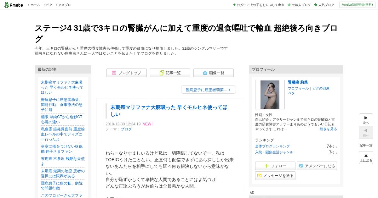Open profile name 腎臓癌 莉菜
The height and width of the screenshot is (198, 378).
click(298, 82)
